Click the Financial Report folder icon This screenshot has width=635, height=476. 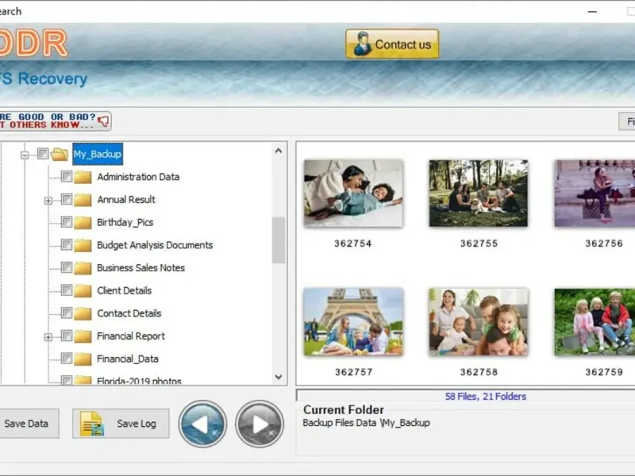coord(83,336)
